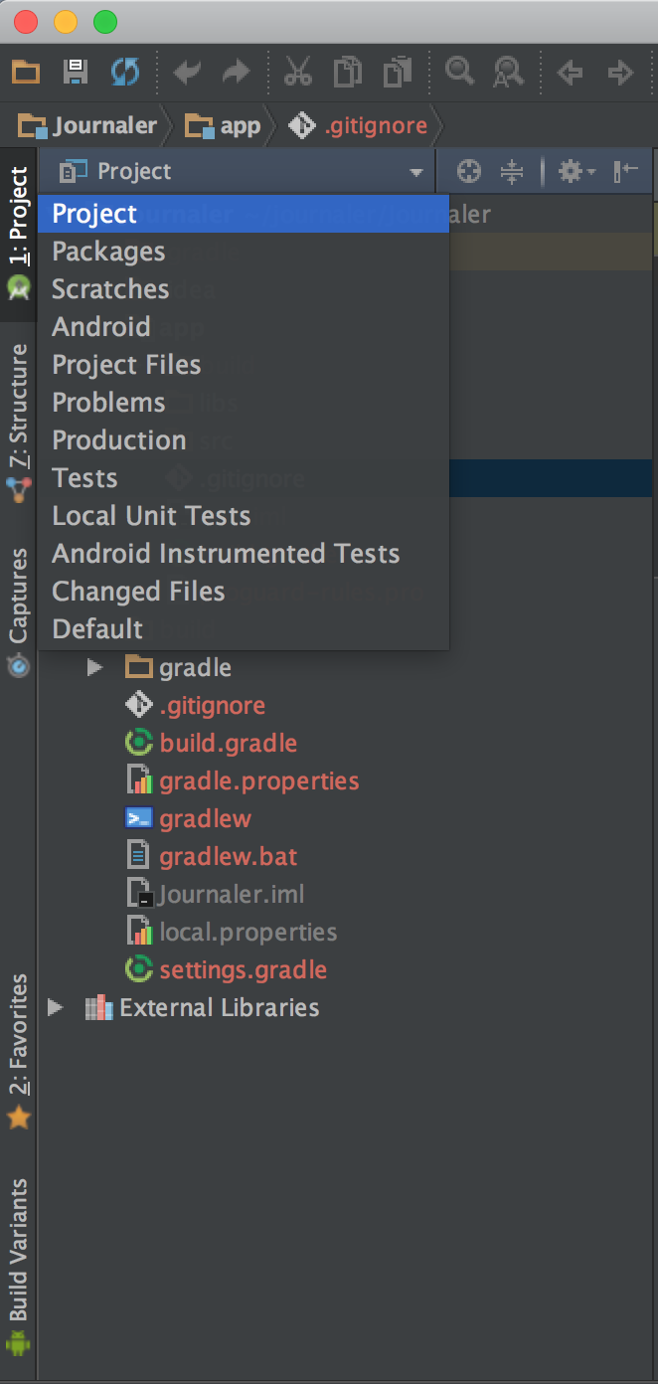This screenshot has height=1384, width=658.
Task: Select Tests scope option
Action: [x=244, y=478]
